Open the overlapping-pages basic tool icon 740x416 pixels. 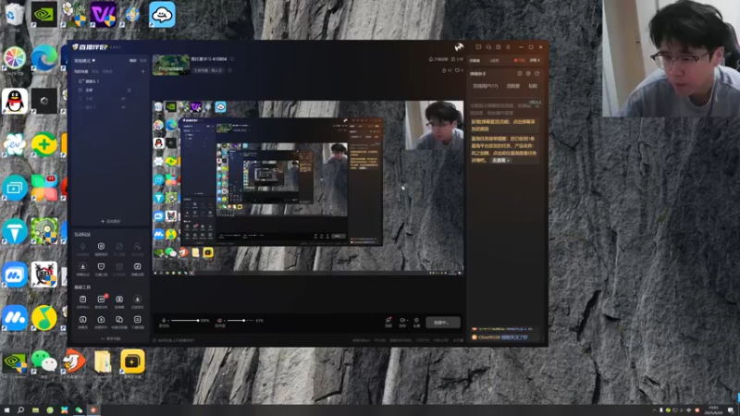[x=119, y=319]
